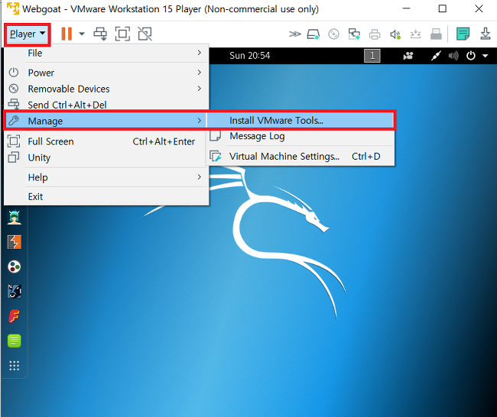Click the download VMware Tools arrow icon
Image resolution: width=497 pixels, height=417 pixels.
coord(486,34)
